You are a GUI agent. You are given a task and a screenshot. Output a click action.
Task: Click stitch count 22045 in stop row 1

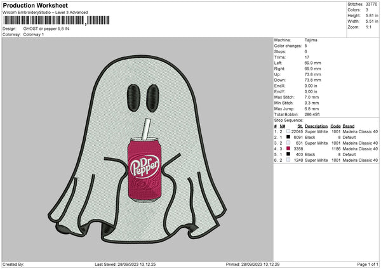coord(297,132)
